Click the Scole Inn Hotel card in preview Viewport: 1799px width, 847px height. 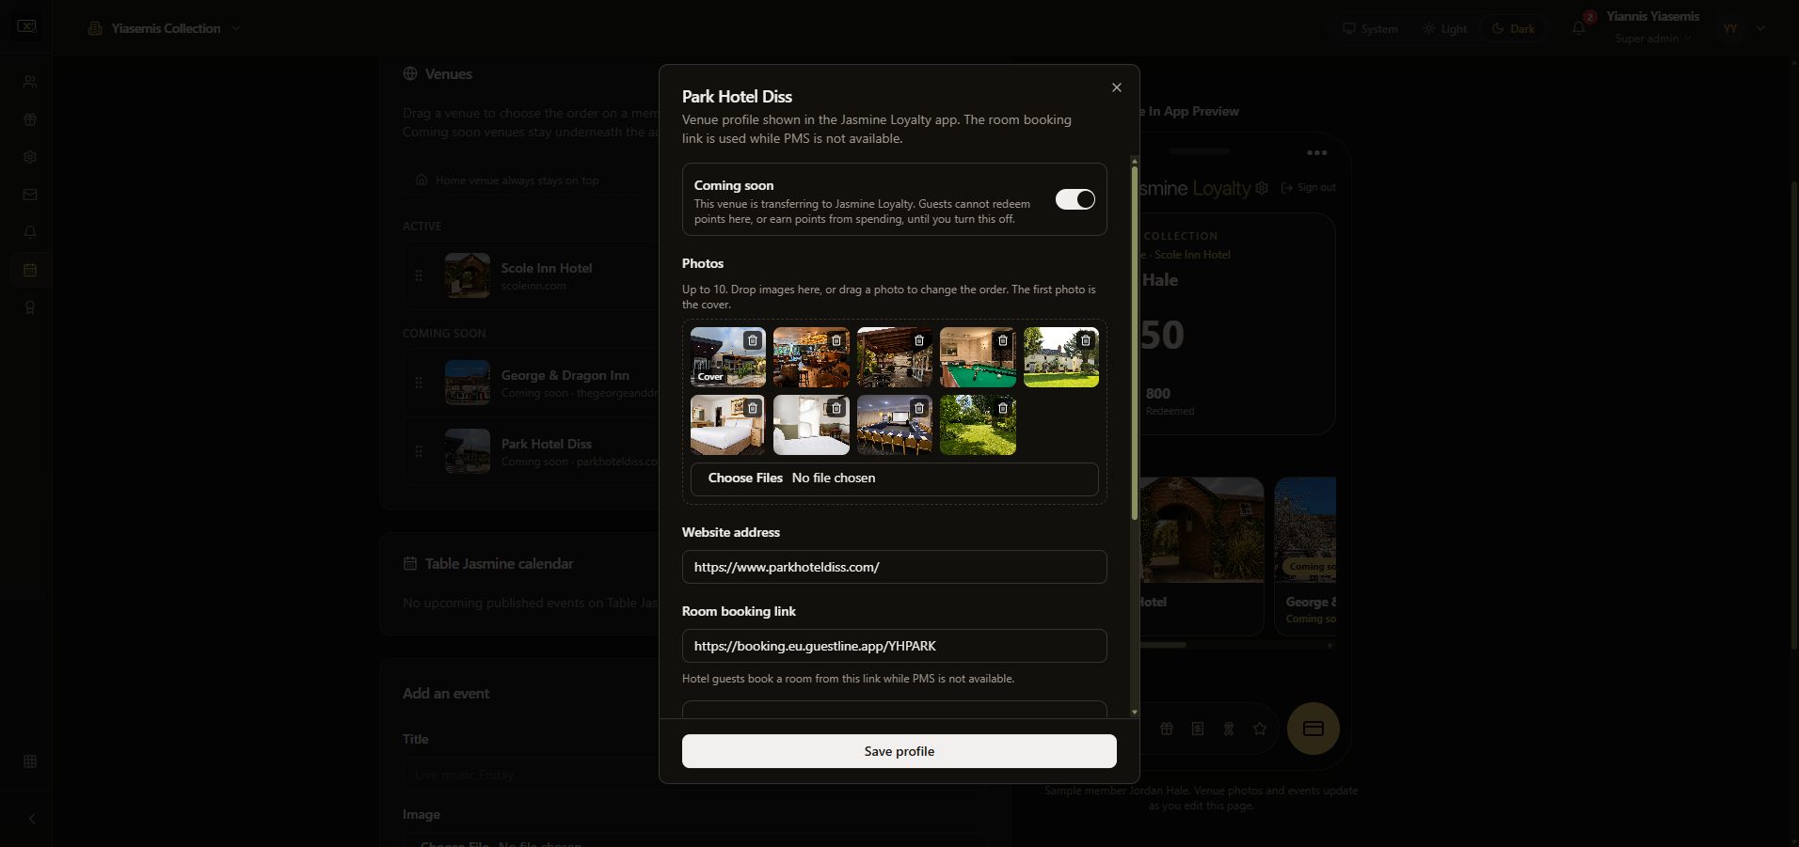1202,555
